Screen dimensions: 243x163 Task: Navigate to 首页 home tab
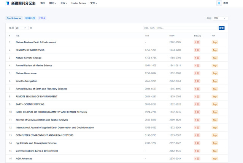43,3
